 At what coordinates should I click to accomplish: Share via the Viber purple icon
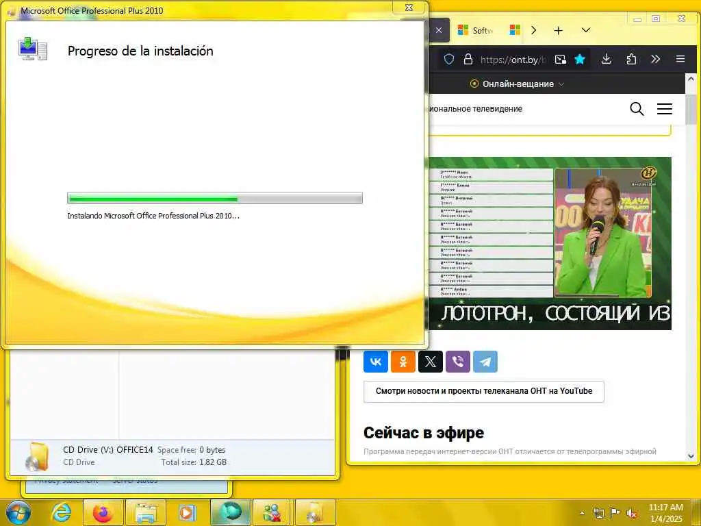tap(458, 362)
